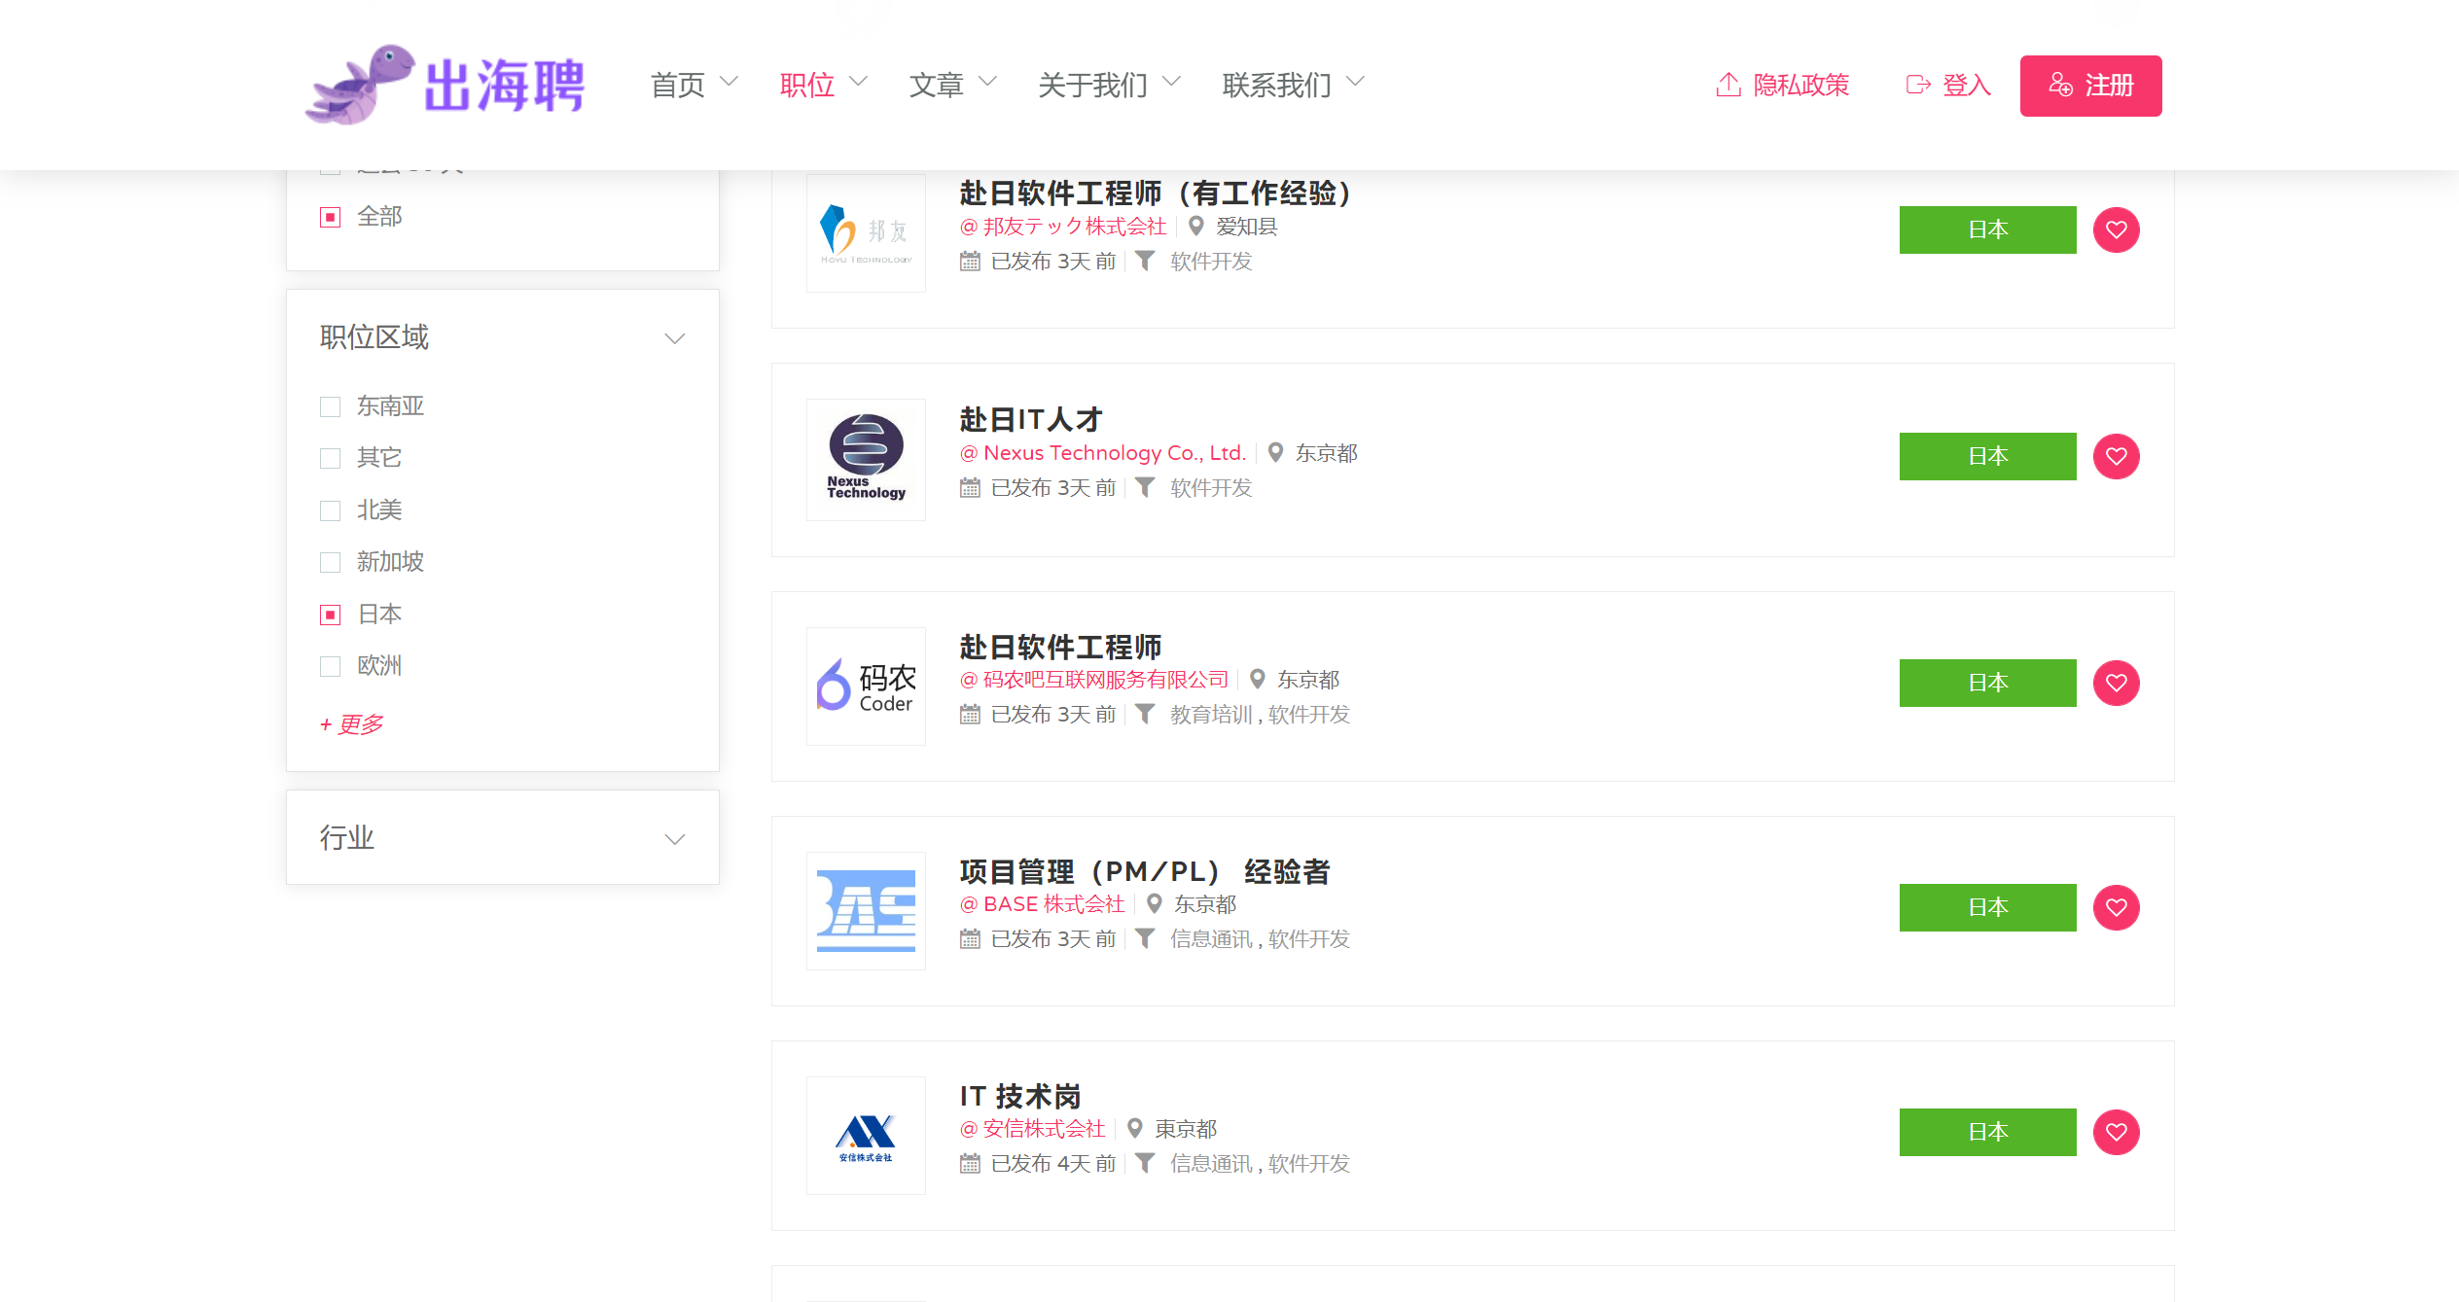2459x1302 pixels.
Task: Open Nexus Technology company logo thumbnail
Action: (x=866, y=459)
